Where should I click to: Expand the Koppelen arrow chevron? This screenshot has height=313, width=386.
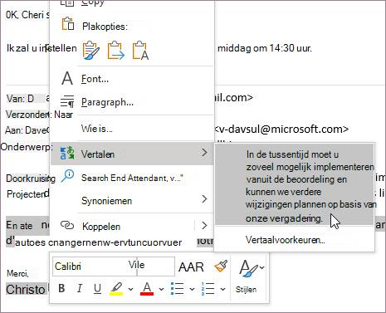pyautogui.click(x=204, y=225)
